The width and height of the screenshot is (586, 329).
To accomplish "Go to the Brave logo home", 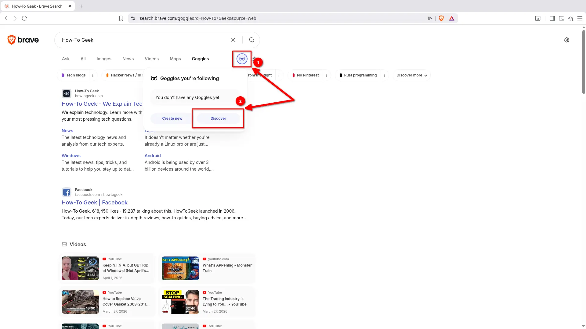I will coord(23,40).
